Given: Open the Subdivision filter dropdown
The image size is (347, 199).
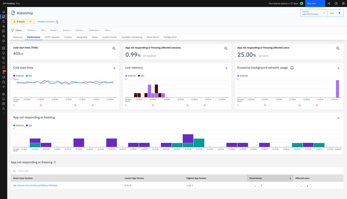Looking at the screenshot, I should click(94, 30).
